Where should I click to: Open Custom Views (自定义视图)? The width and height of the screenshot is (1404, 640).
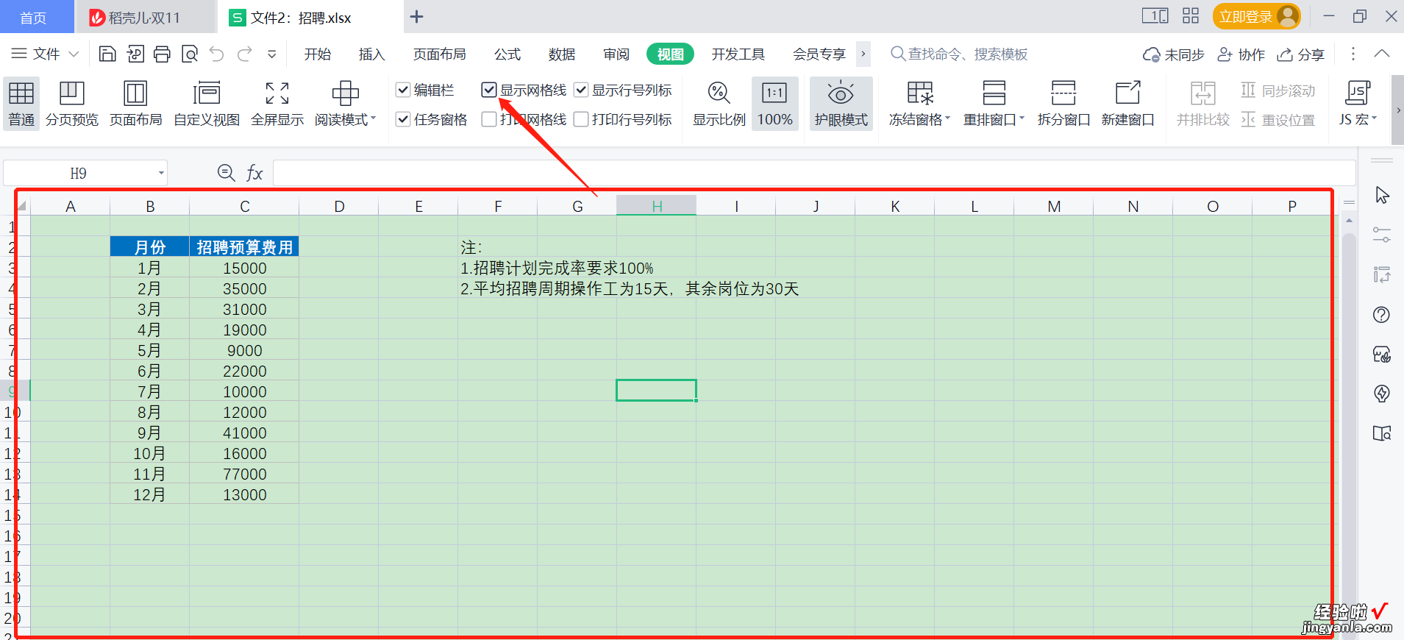(x=207, y=104)
